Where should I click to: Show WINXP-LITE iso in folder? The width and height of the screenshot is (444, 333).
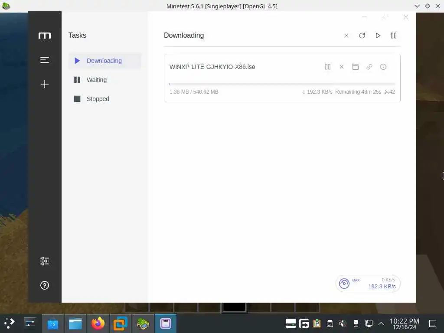(356, 67)
